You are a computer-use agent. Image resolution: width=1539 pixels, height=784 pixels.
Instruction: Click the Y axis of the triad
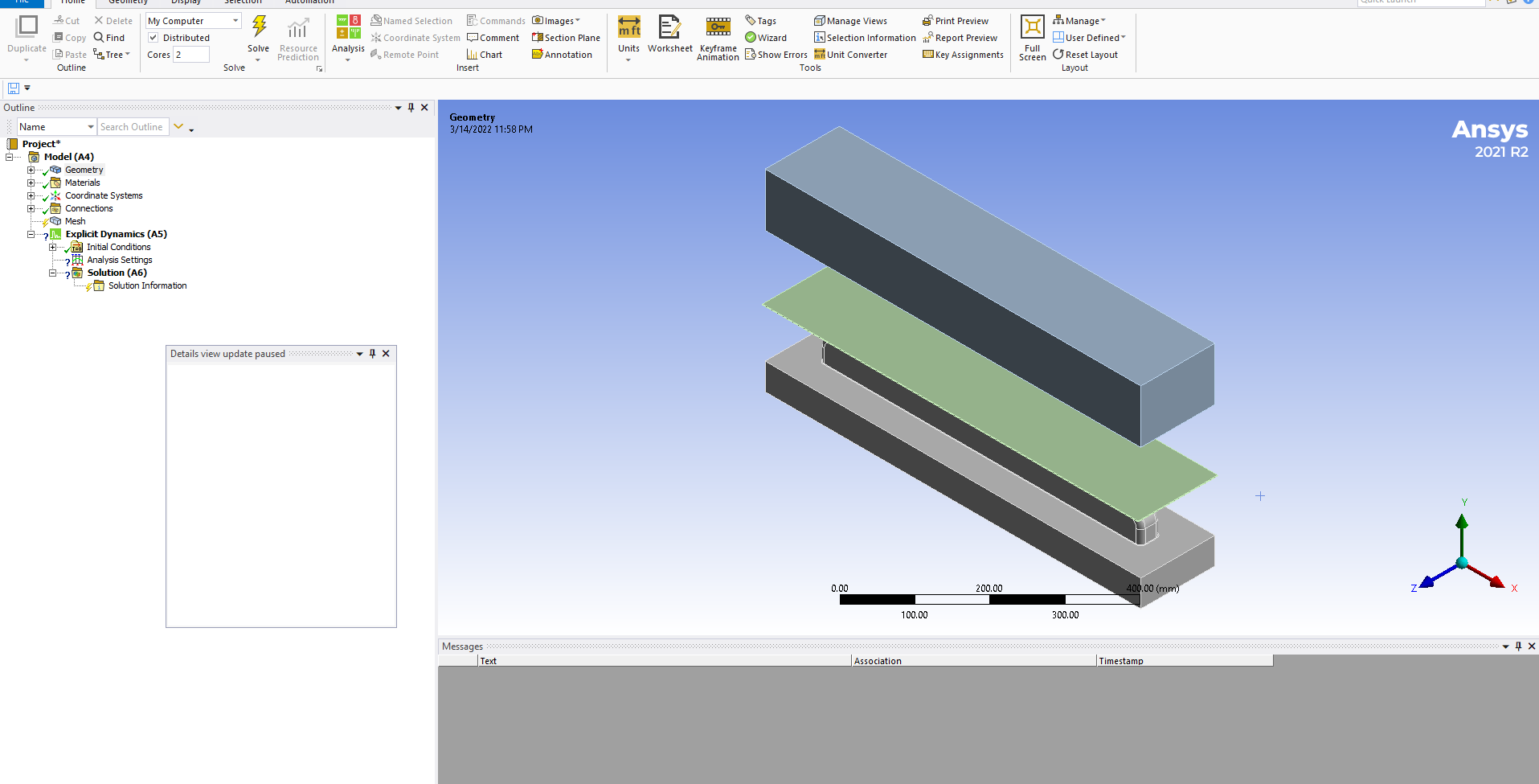point(1462,535)
